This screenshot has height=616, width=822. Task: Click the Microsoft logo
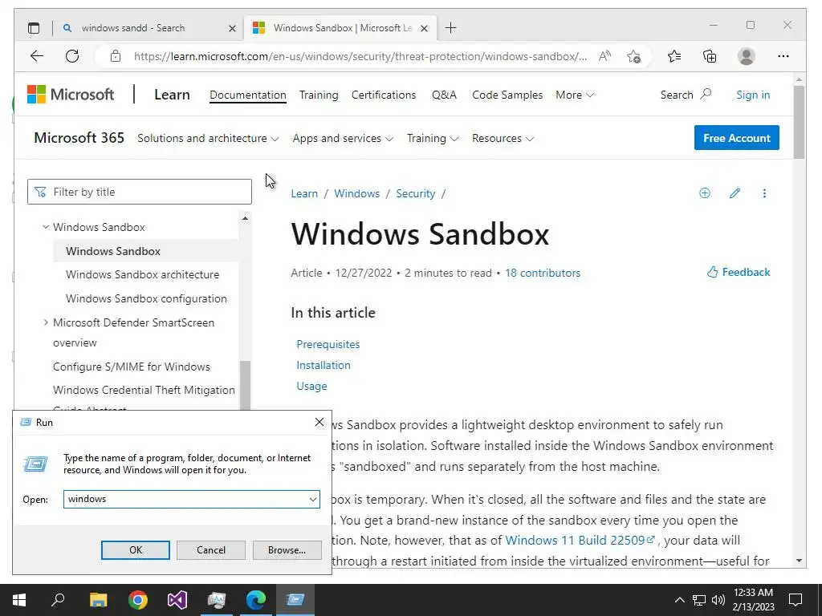71,95
